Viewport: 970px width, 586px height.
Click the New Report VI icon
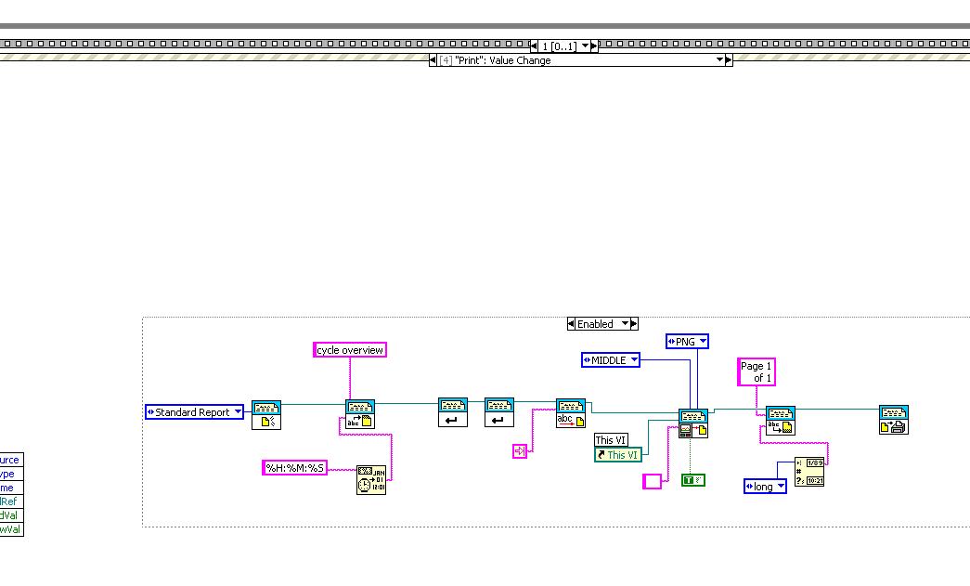[x=266, y=415]
